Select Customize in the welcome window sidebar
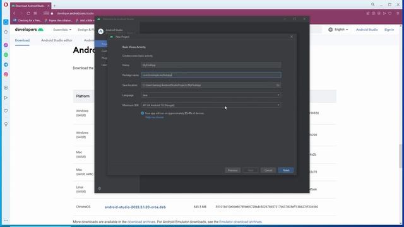This screenshot has height=227, width=404. click(x=104, y=51)
